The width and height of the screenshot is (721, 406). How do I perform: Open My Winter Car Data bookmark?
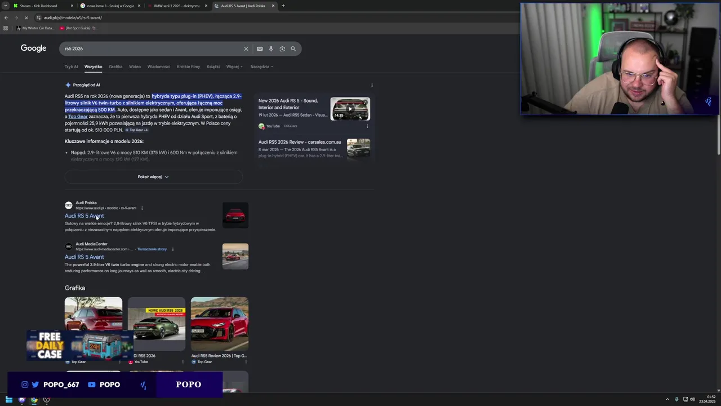tap(35, 28)
